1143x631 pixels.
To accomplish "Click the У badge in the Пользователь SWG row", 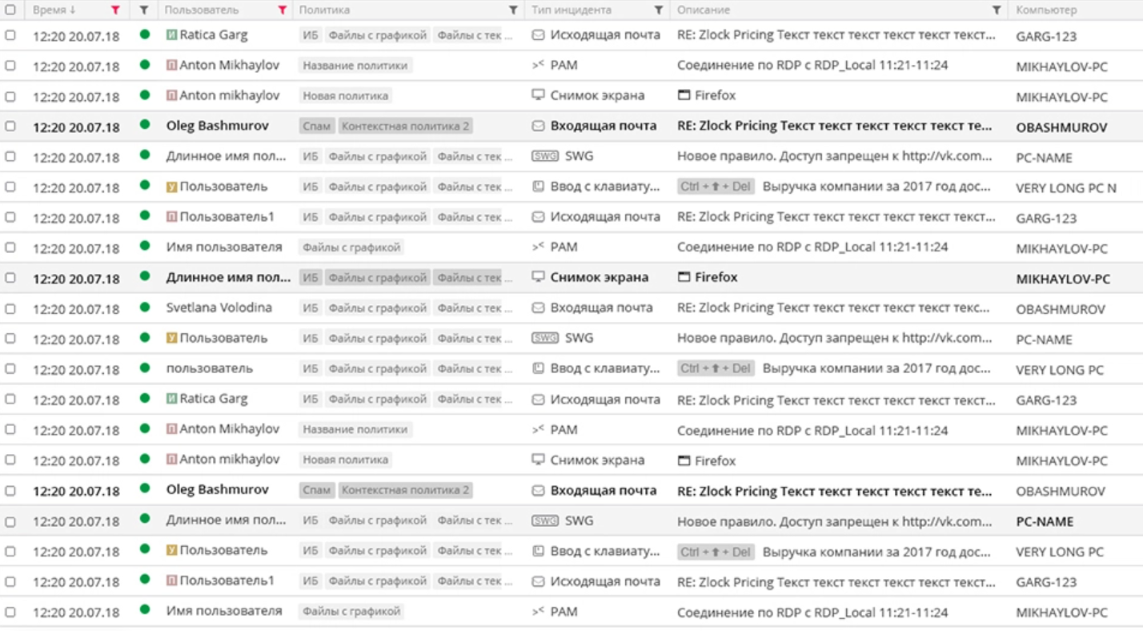I will (171, 338).
